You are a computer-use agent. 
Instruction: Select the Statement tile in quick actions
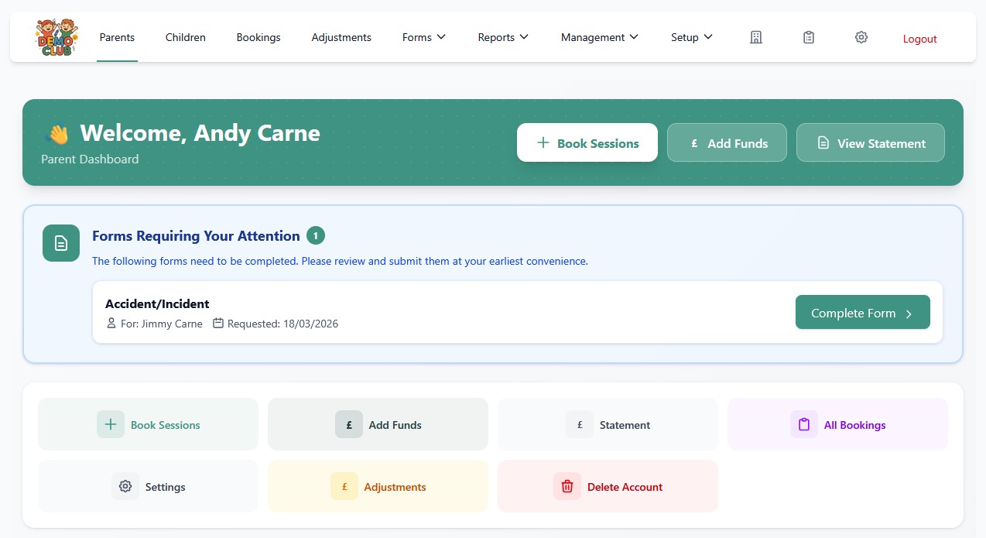click(x=608, y=425)
